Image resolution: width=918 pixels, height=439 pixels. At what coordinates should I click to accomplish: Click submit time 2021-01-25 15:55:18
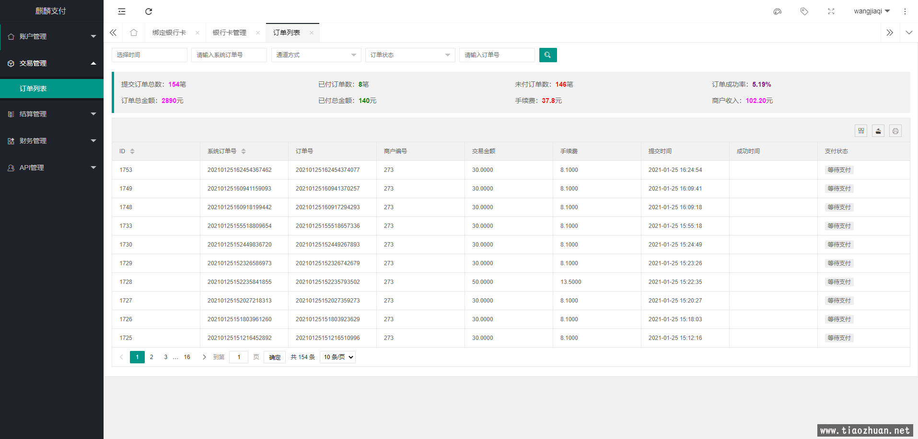(675, 226)
